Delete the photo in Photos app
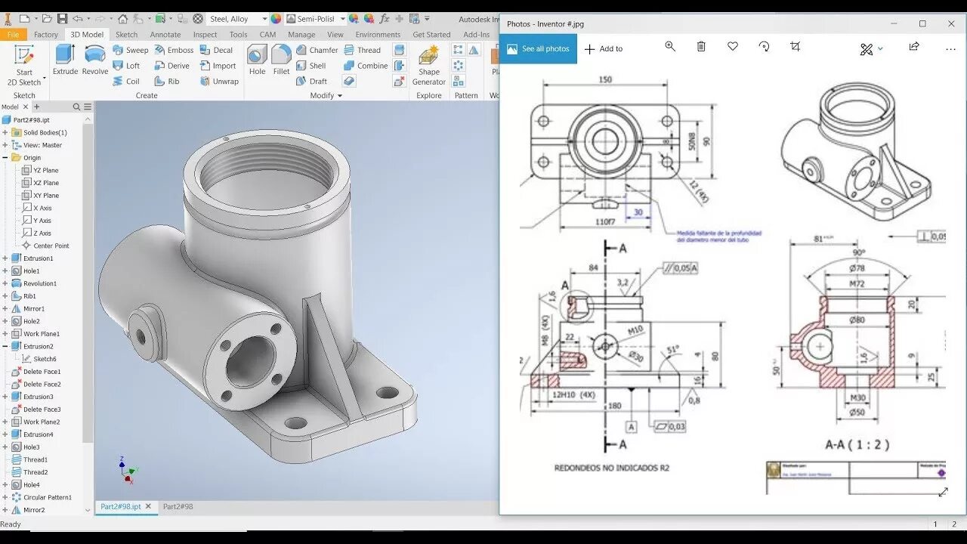Viewport: 967px width, 544px height. (x=701, y=47)
